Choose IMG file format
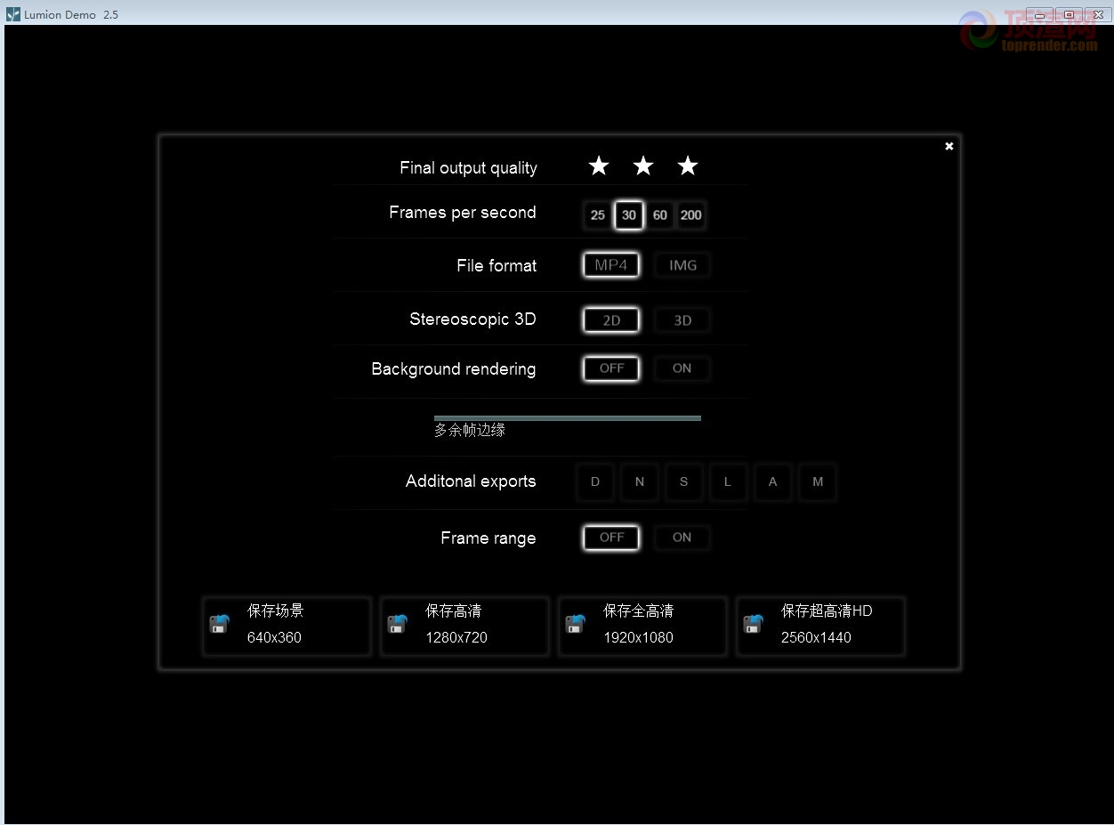 pyautogui.click(x=682, y=265)
